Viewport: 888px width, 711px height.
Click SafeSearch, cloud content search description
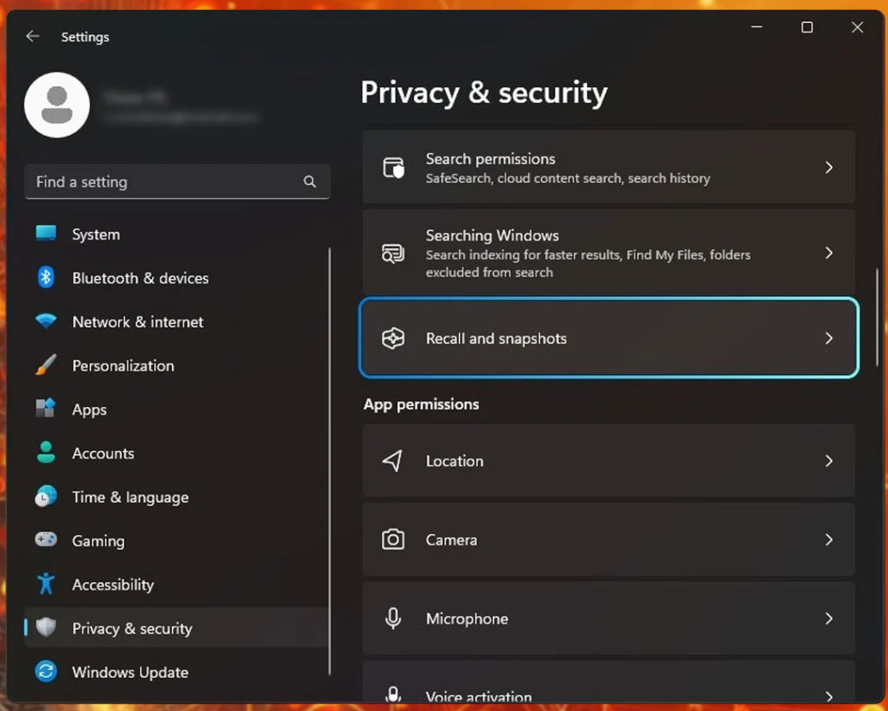(x=568, y=179)
